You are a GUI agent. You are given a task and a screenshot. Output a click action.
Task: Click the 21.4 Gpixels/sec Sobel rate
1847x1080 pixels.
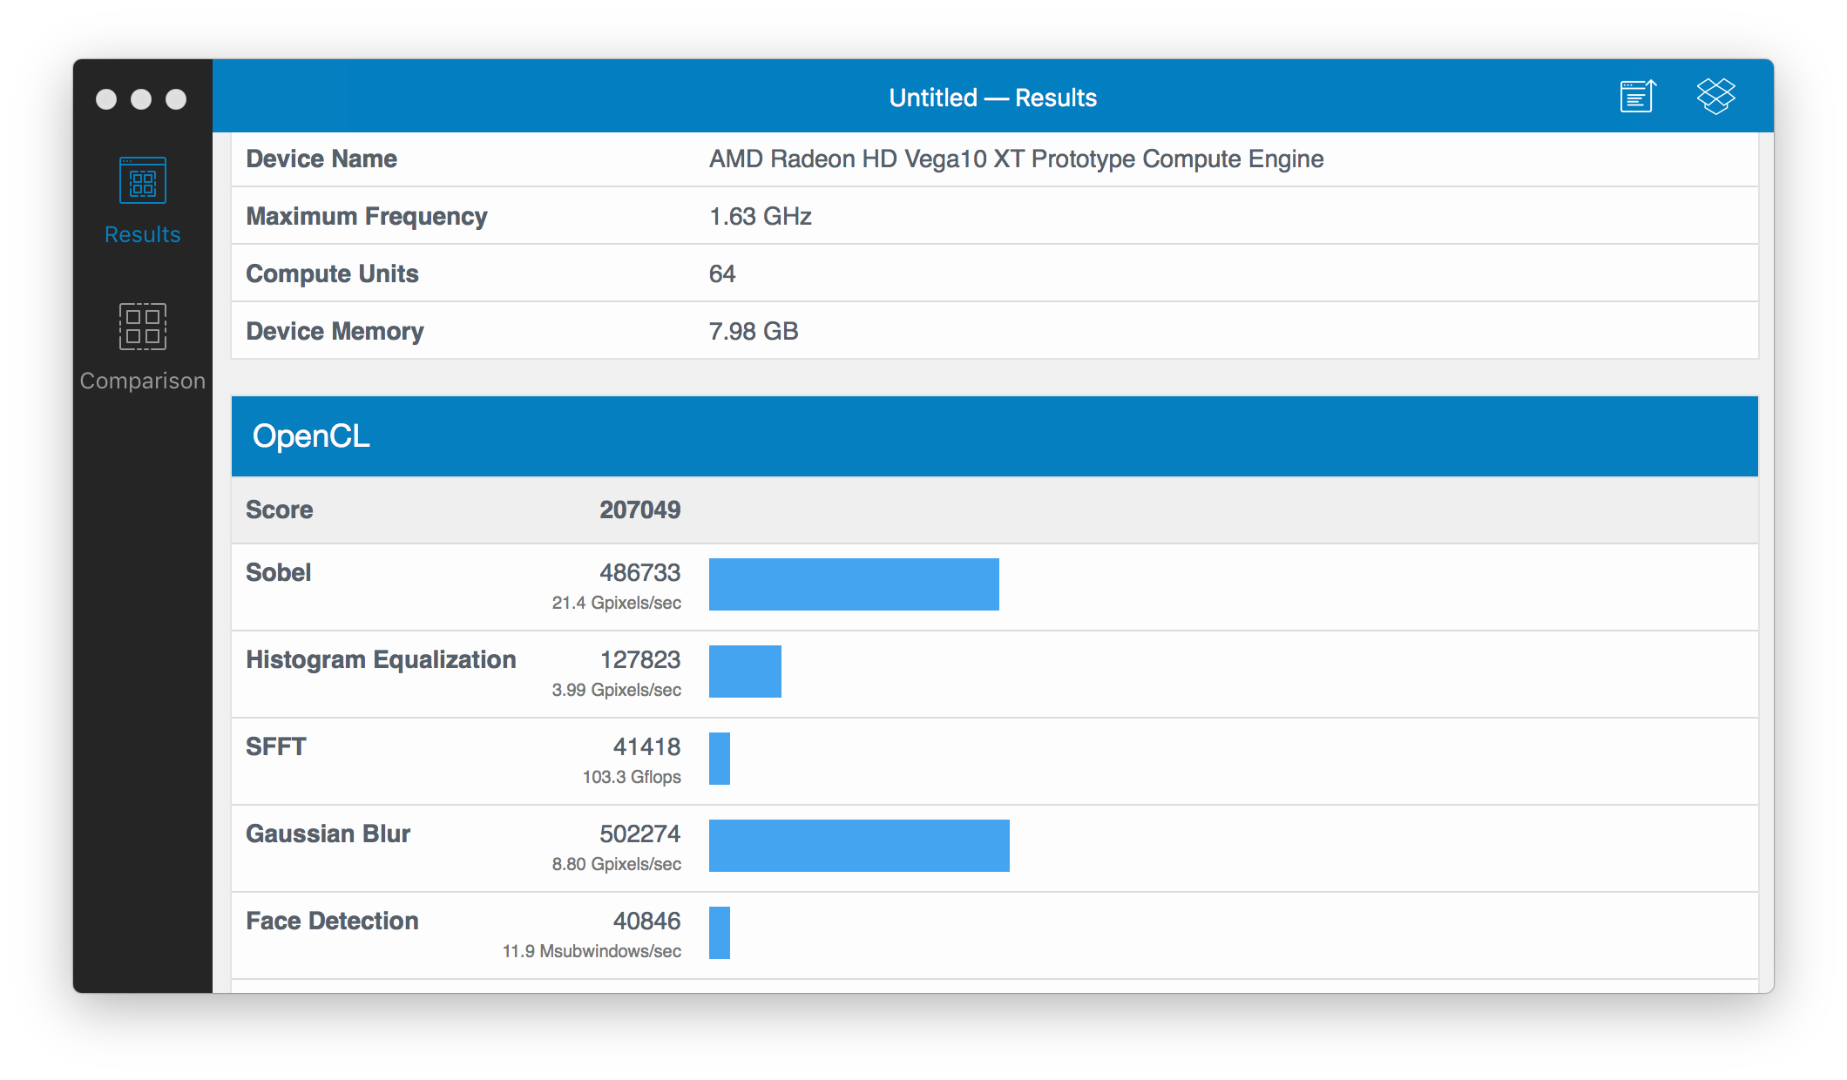point(617,603)
